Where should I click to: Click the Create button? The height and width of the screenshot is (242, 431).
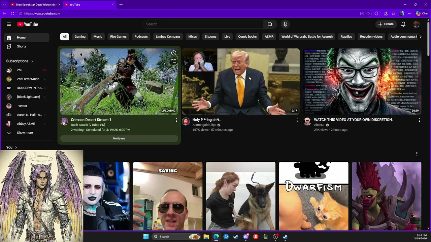386,24
